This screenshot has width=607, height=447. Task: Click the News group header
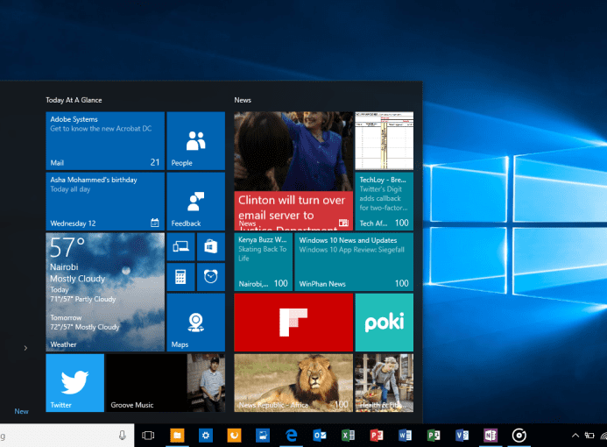243,100
